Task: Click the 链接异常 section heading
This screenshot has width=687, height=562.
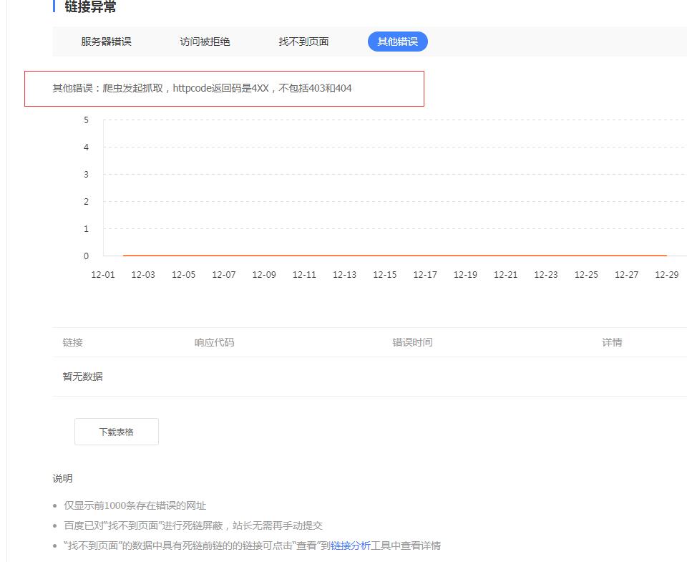Action: pyautogui.click(x=90, y=7)
